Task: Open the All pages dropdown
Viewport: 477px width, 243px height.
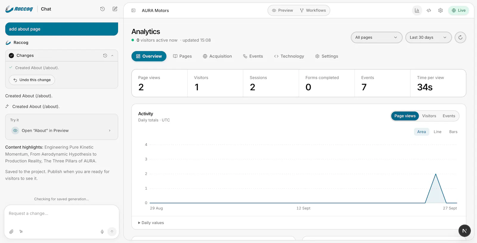Action: click(377, 37)
